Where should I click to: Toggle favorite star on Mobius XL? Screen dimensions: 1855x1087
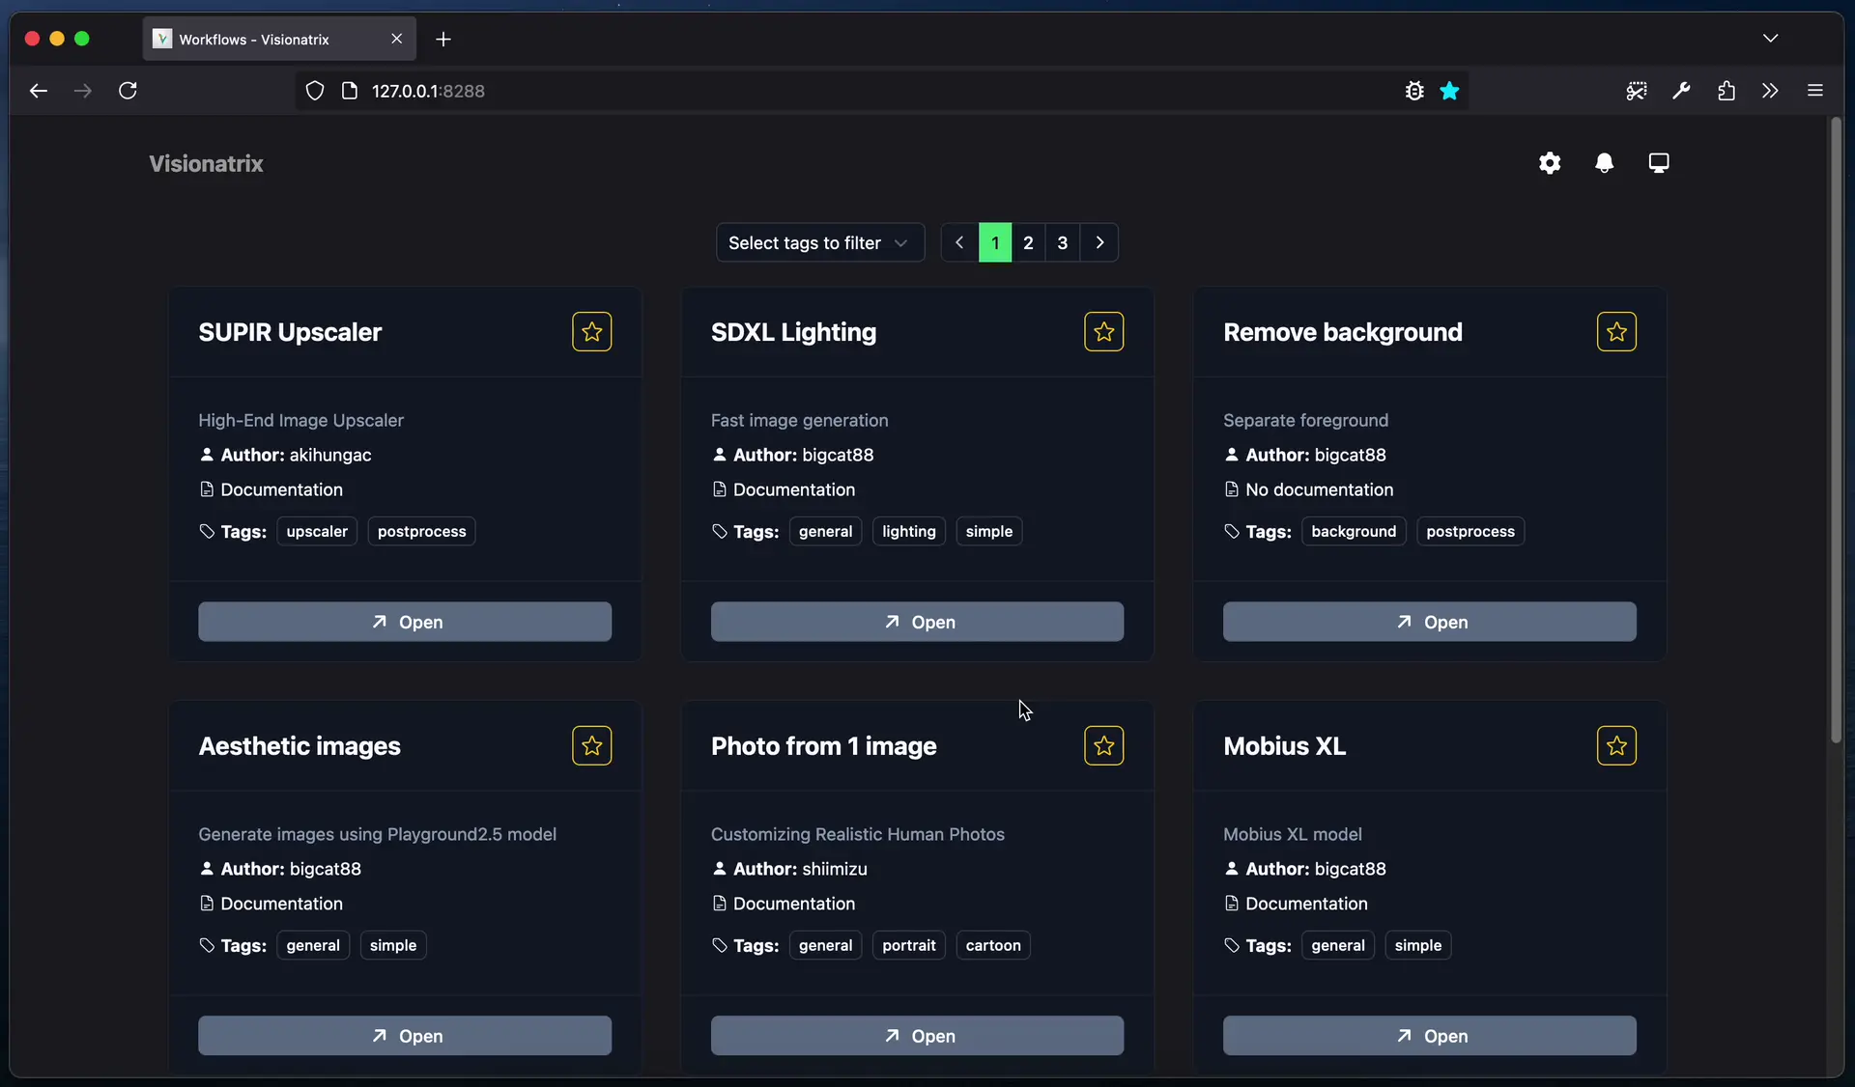(x=1615, y=745)
